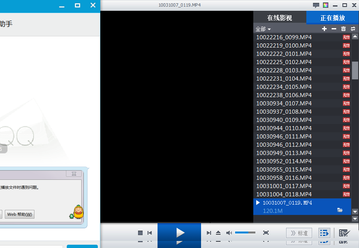Select 10030952_0114.MP4 in the playlist

click(x=302, y=161)
